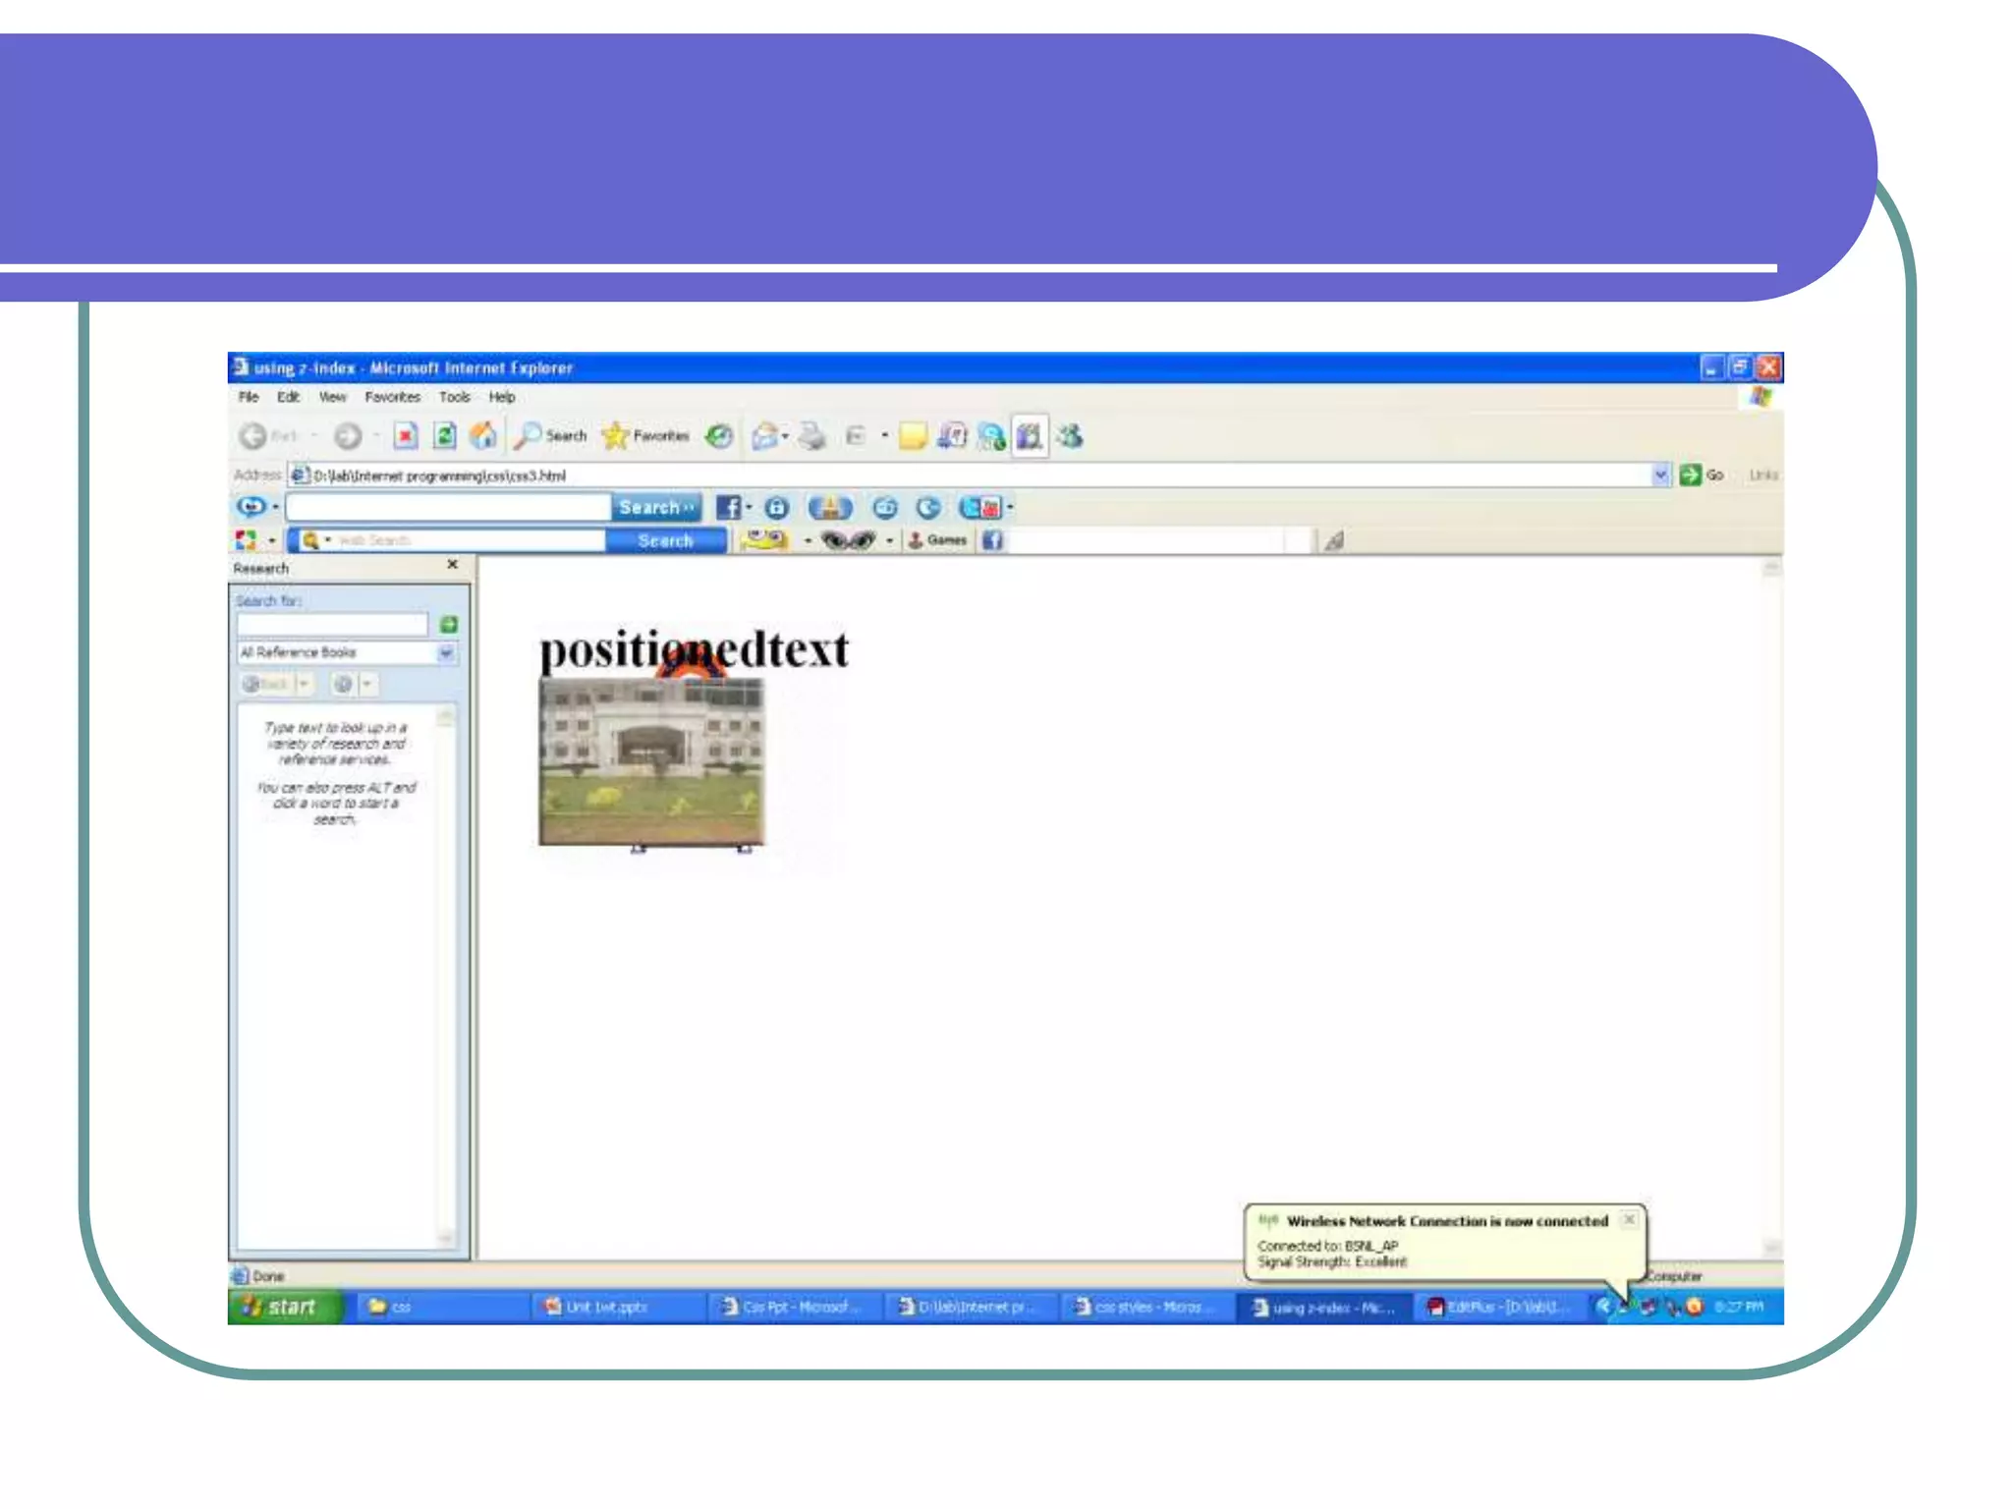This screenshot has height=1509, width=2012.
Task: Toggle the Research pane toolbar button
Action: pos(1029,435)
